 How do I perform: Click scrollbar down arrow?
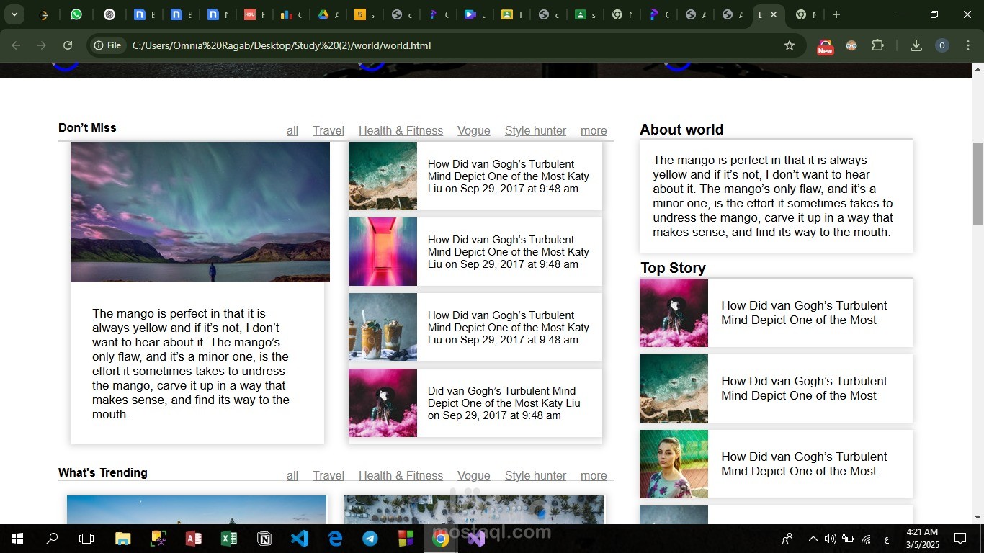coord(978,517)
